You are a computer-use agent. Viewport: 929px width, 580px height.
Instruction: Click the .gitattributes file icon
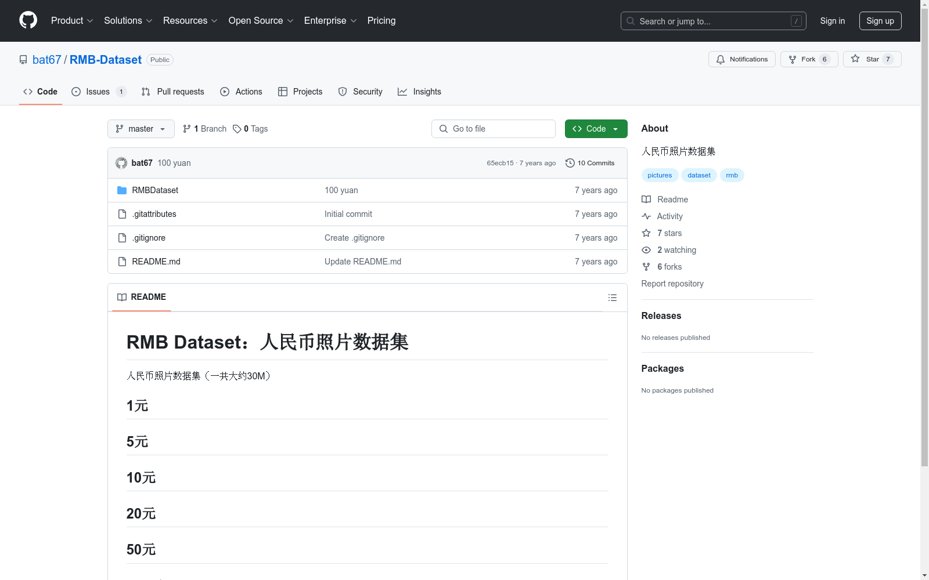(122, 214)
